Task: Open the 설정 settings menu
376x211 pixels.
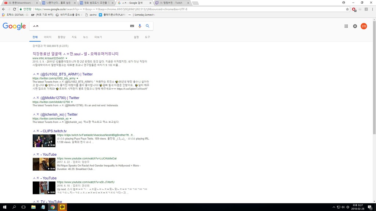Action: (136, 37)
